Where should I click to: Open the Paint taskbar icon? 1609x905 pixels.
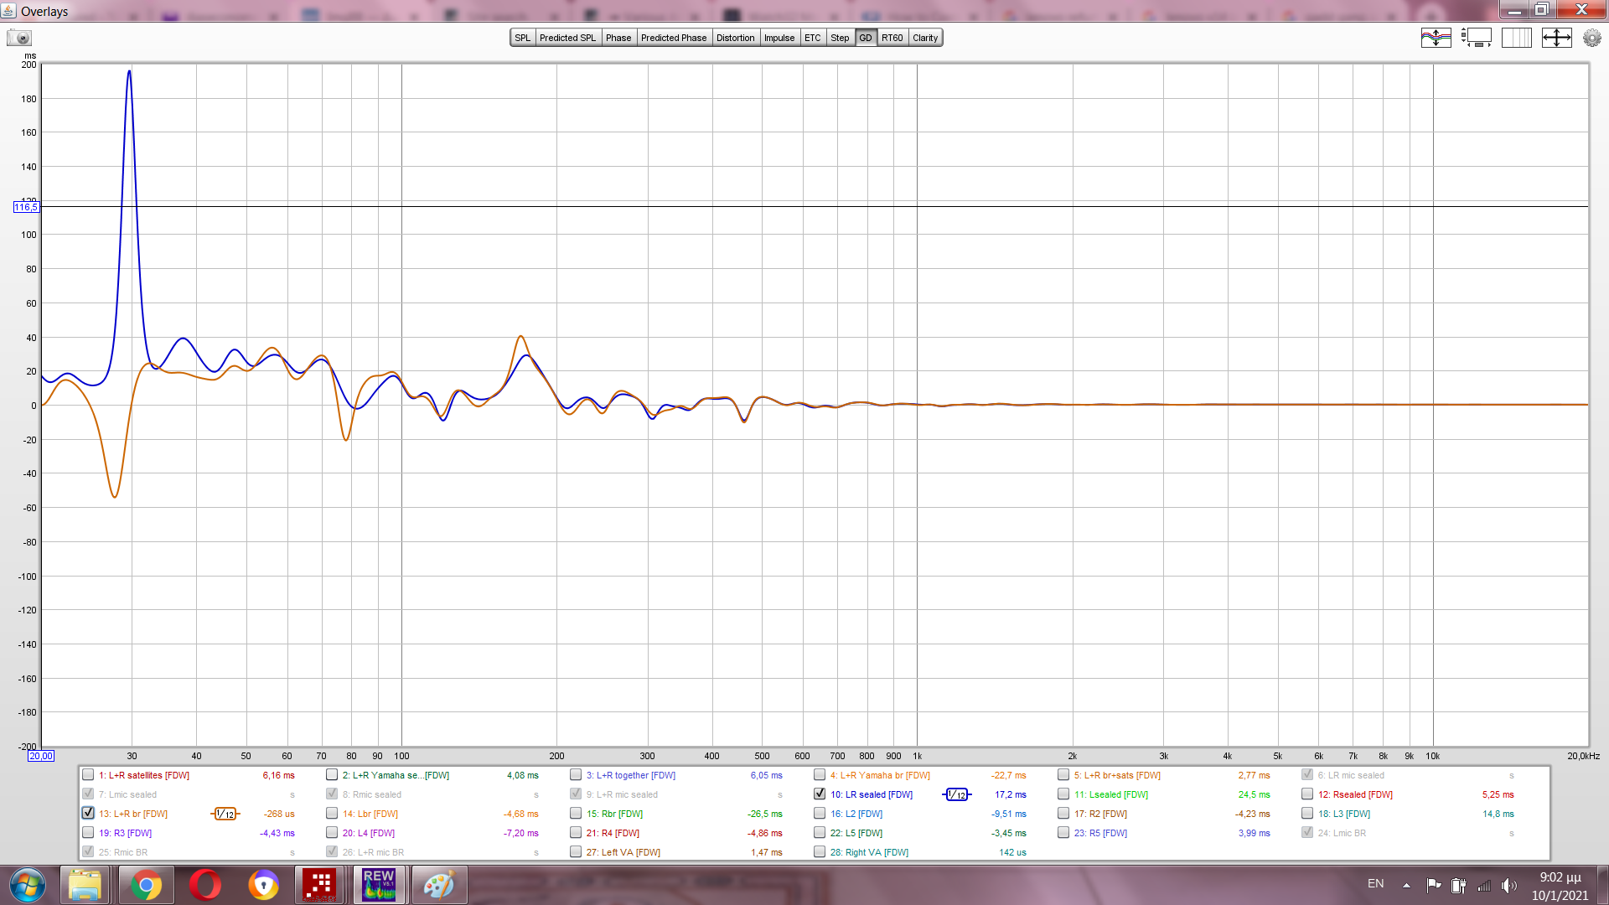[x=437, y=885]
